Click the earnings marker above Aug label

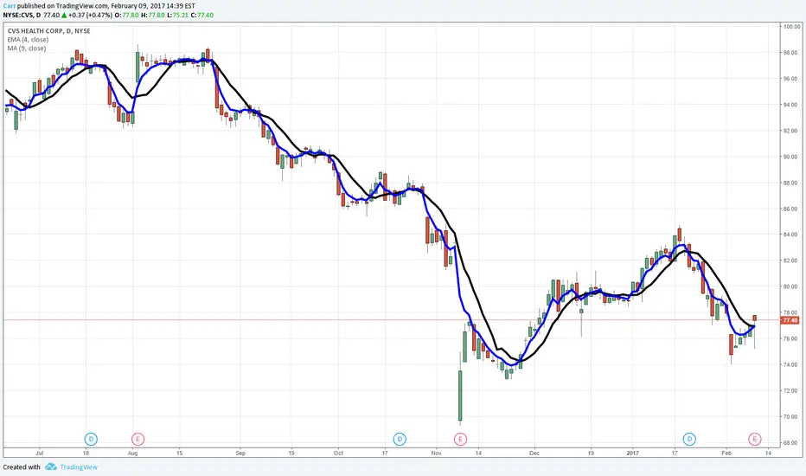click(138, 439)
